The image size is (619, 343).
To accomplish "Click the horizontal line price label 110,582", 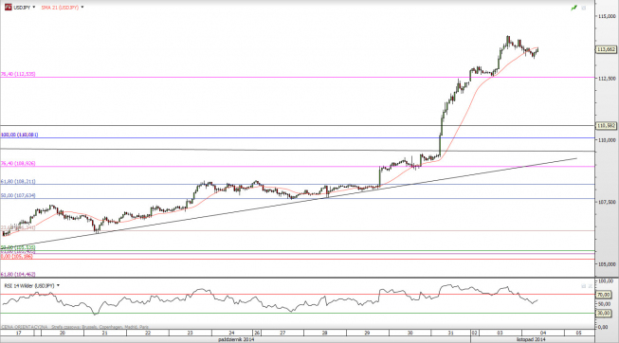I will [x=606, y=125].
